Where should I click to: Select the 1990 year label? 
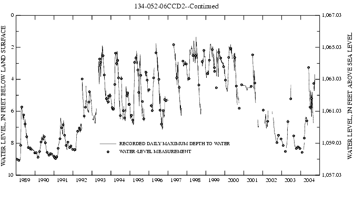pos(43,180)
